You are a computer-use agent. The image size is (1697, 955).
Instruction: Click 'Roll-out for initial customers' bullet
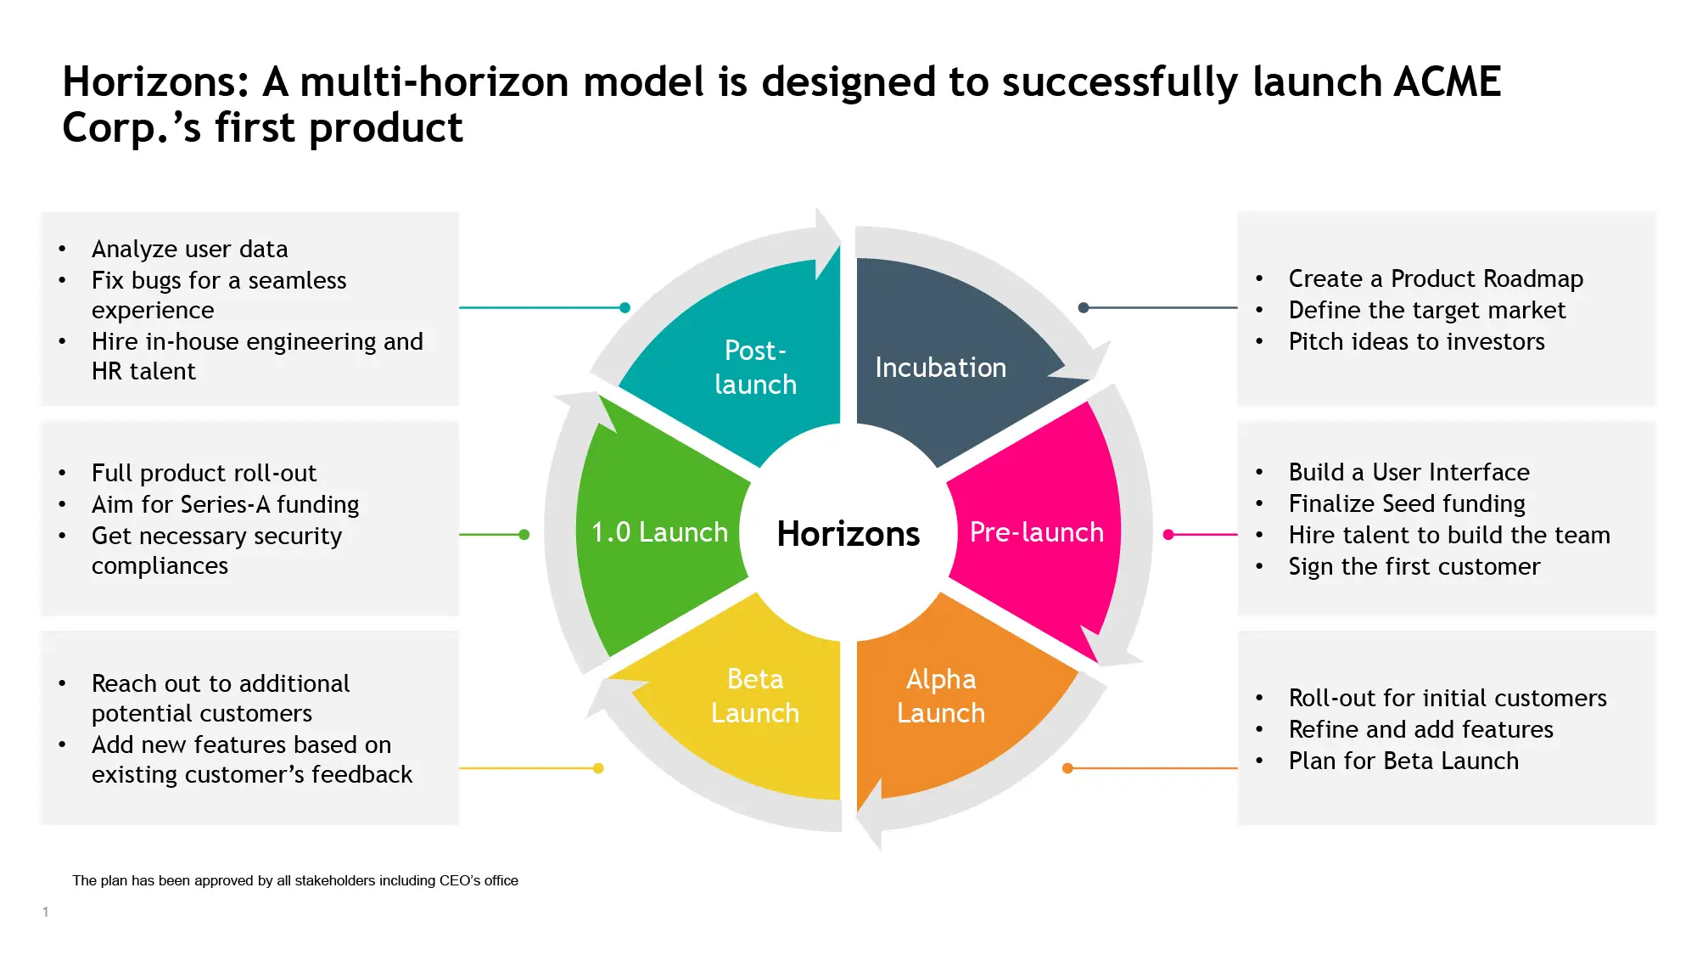[x=1448, y=698]
